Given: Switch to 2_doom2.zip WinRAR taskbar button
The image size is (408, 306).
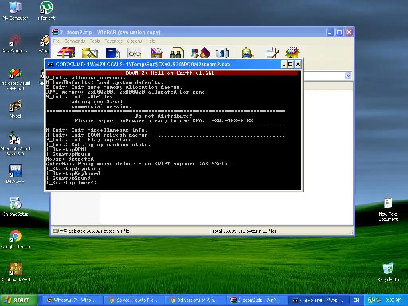Looking at the screenshot, I should (x=257, y=300).
